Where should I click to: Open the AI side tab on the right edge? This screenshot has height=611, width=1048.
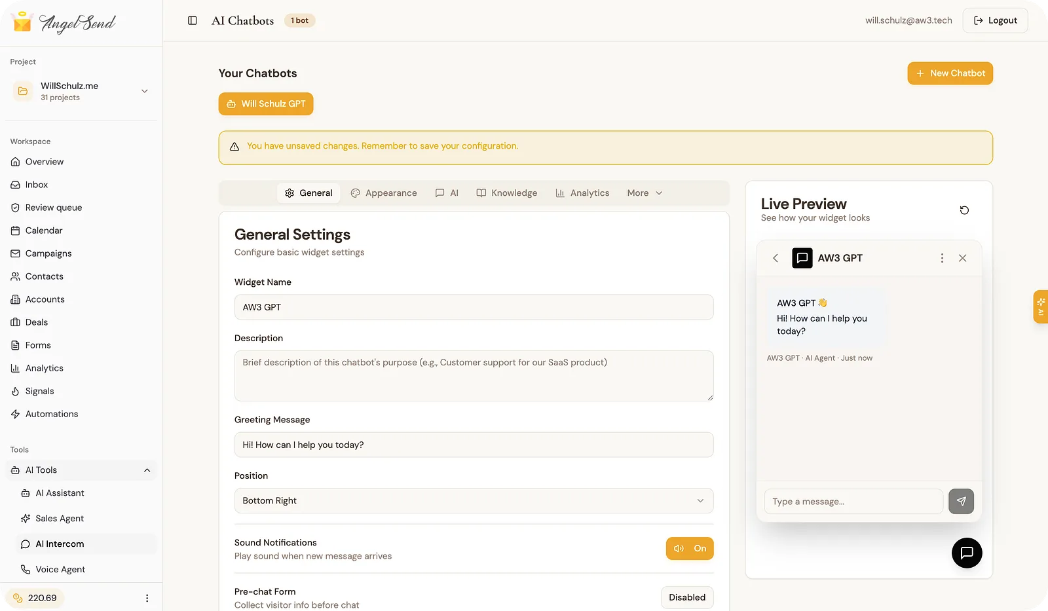pos(1040,306)
